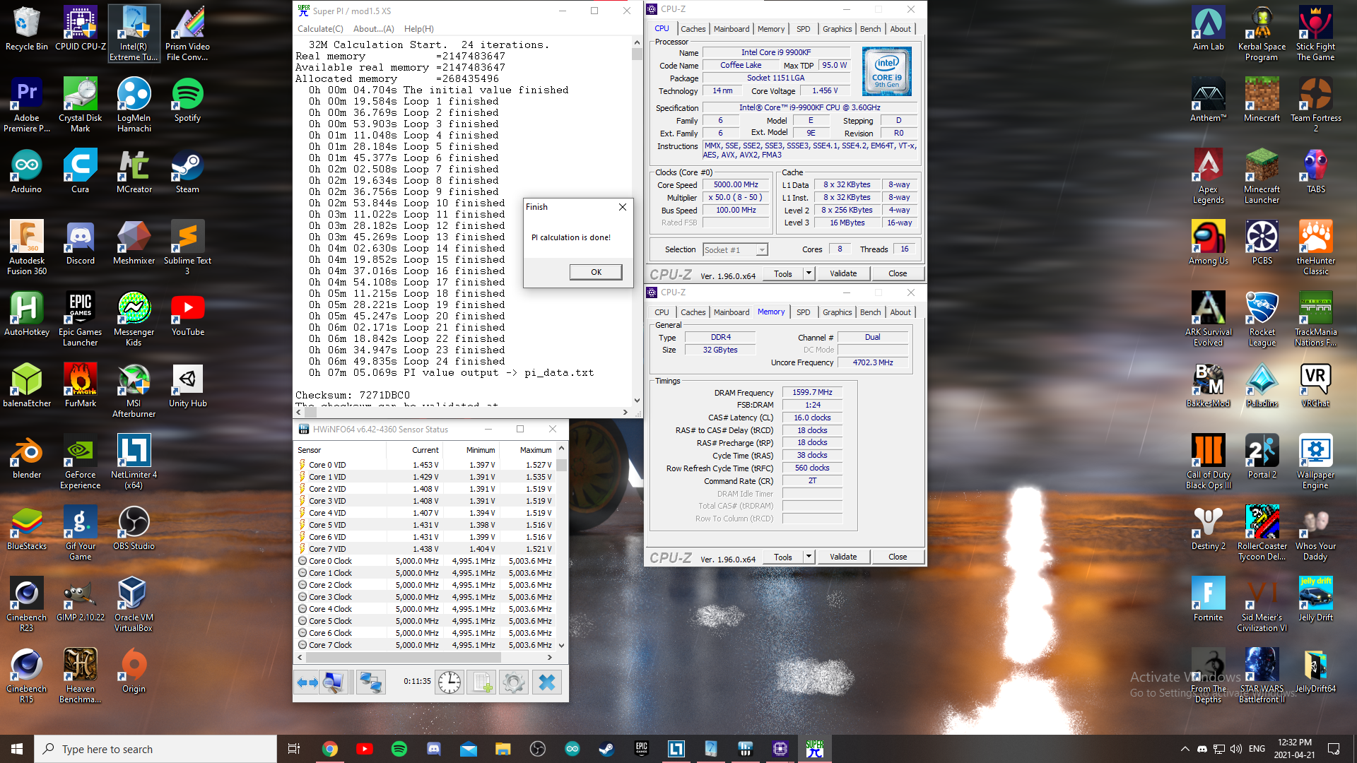Screen dimensions: 1357x763
Task: Click the blue X icon in HWiNFO toolbar
Action: pyautogui.click(x=547, y=682)
